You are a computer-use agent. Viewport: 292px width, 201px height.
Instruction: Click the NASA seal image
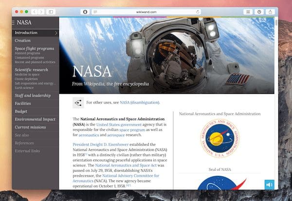click(220, 138)
